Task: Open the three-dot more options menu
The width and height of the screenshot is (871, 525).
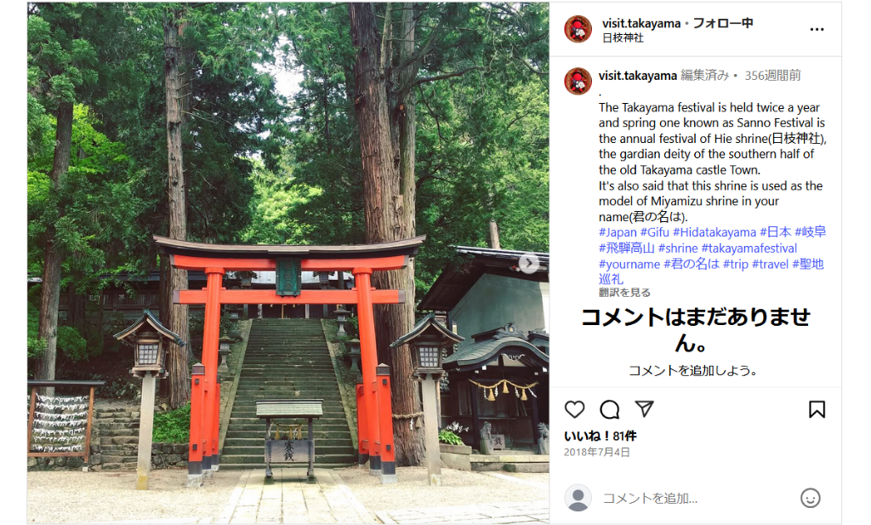Action: click(817, 30)
